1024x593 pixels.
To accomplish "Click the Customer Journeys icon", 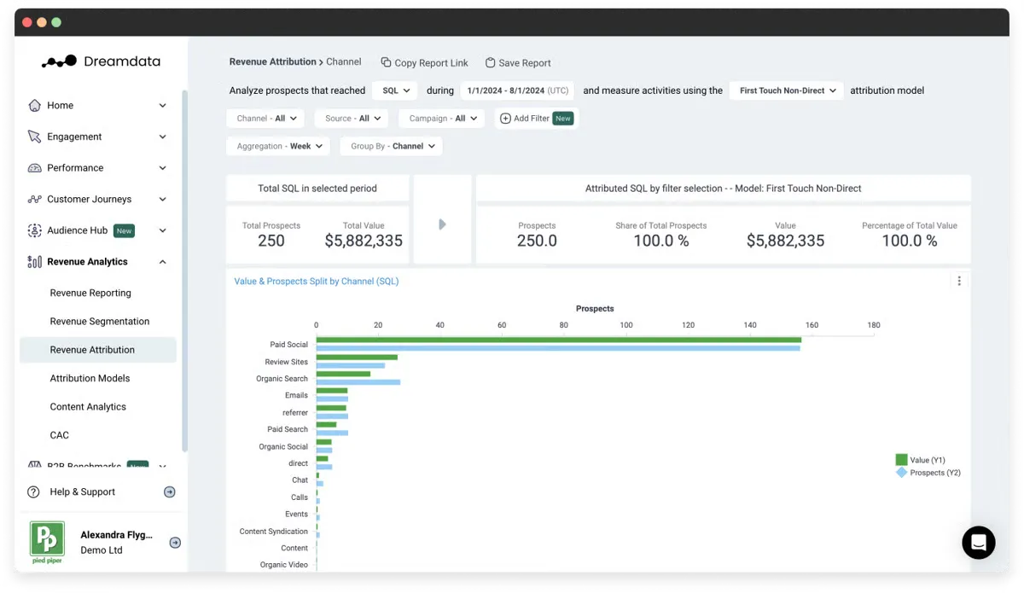I will (x=35, y=199).
